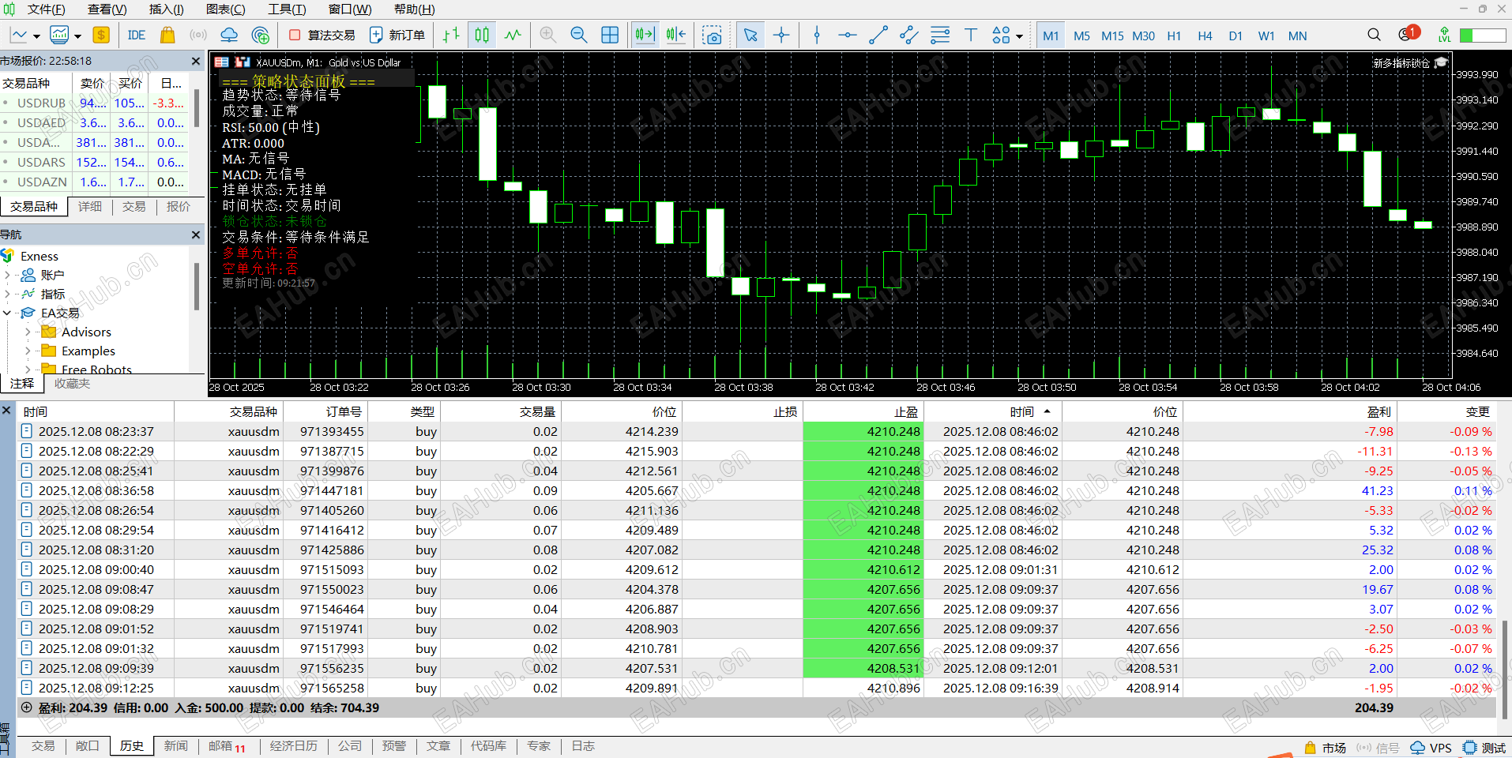
Task: Select the M1 timeframe
Action: [1051, 36]
